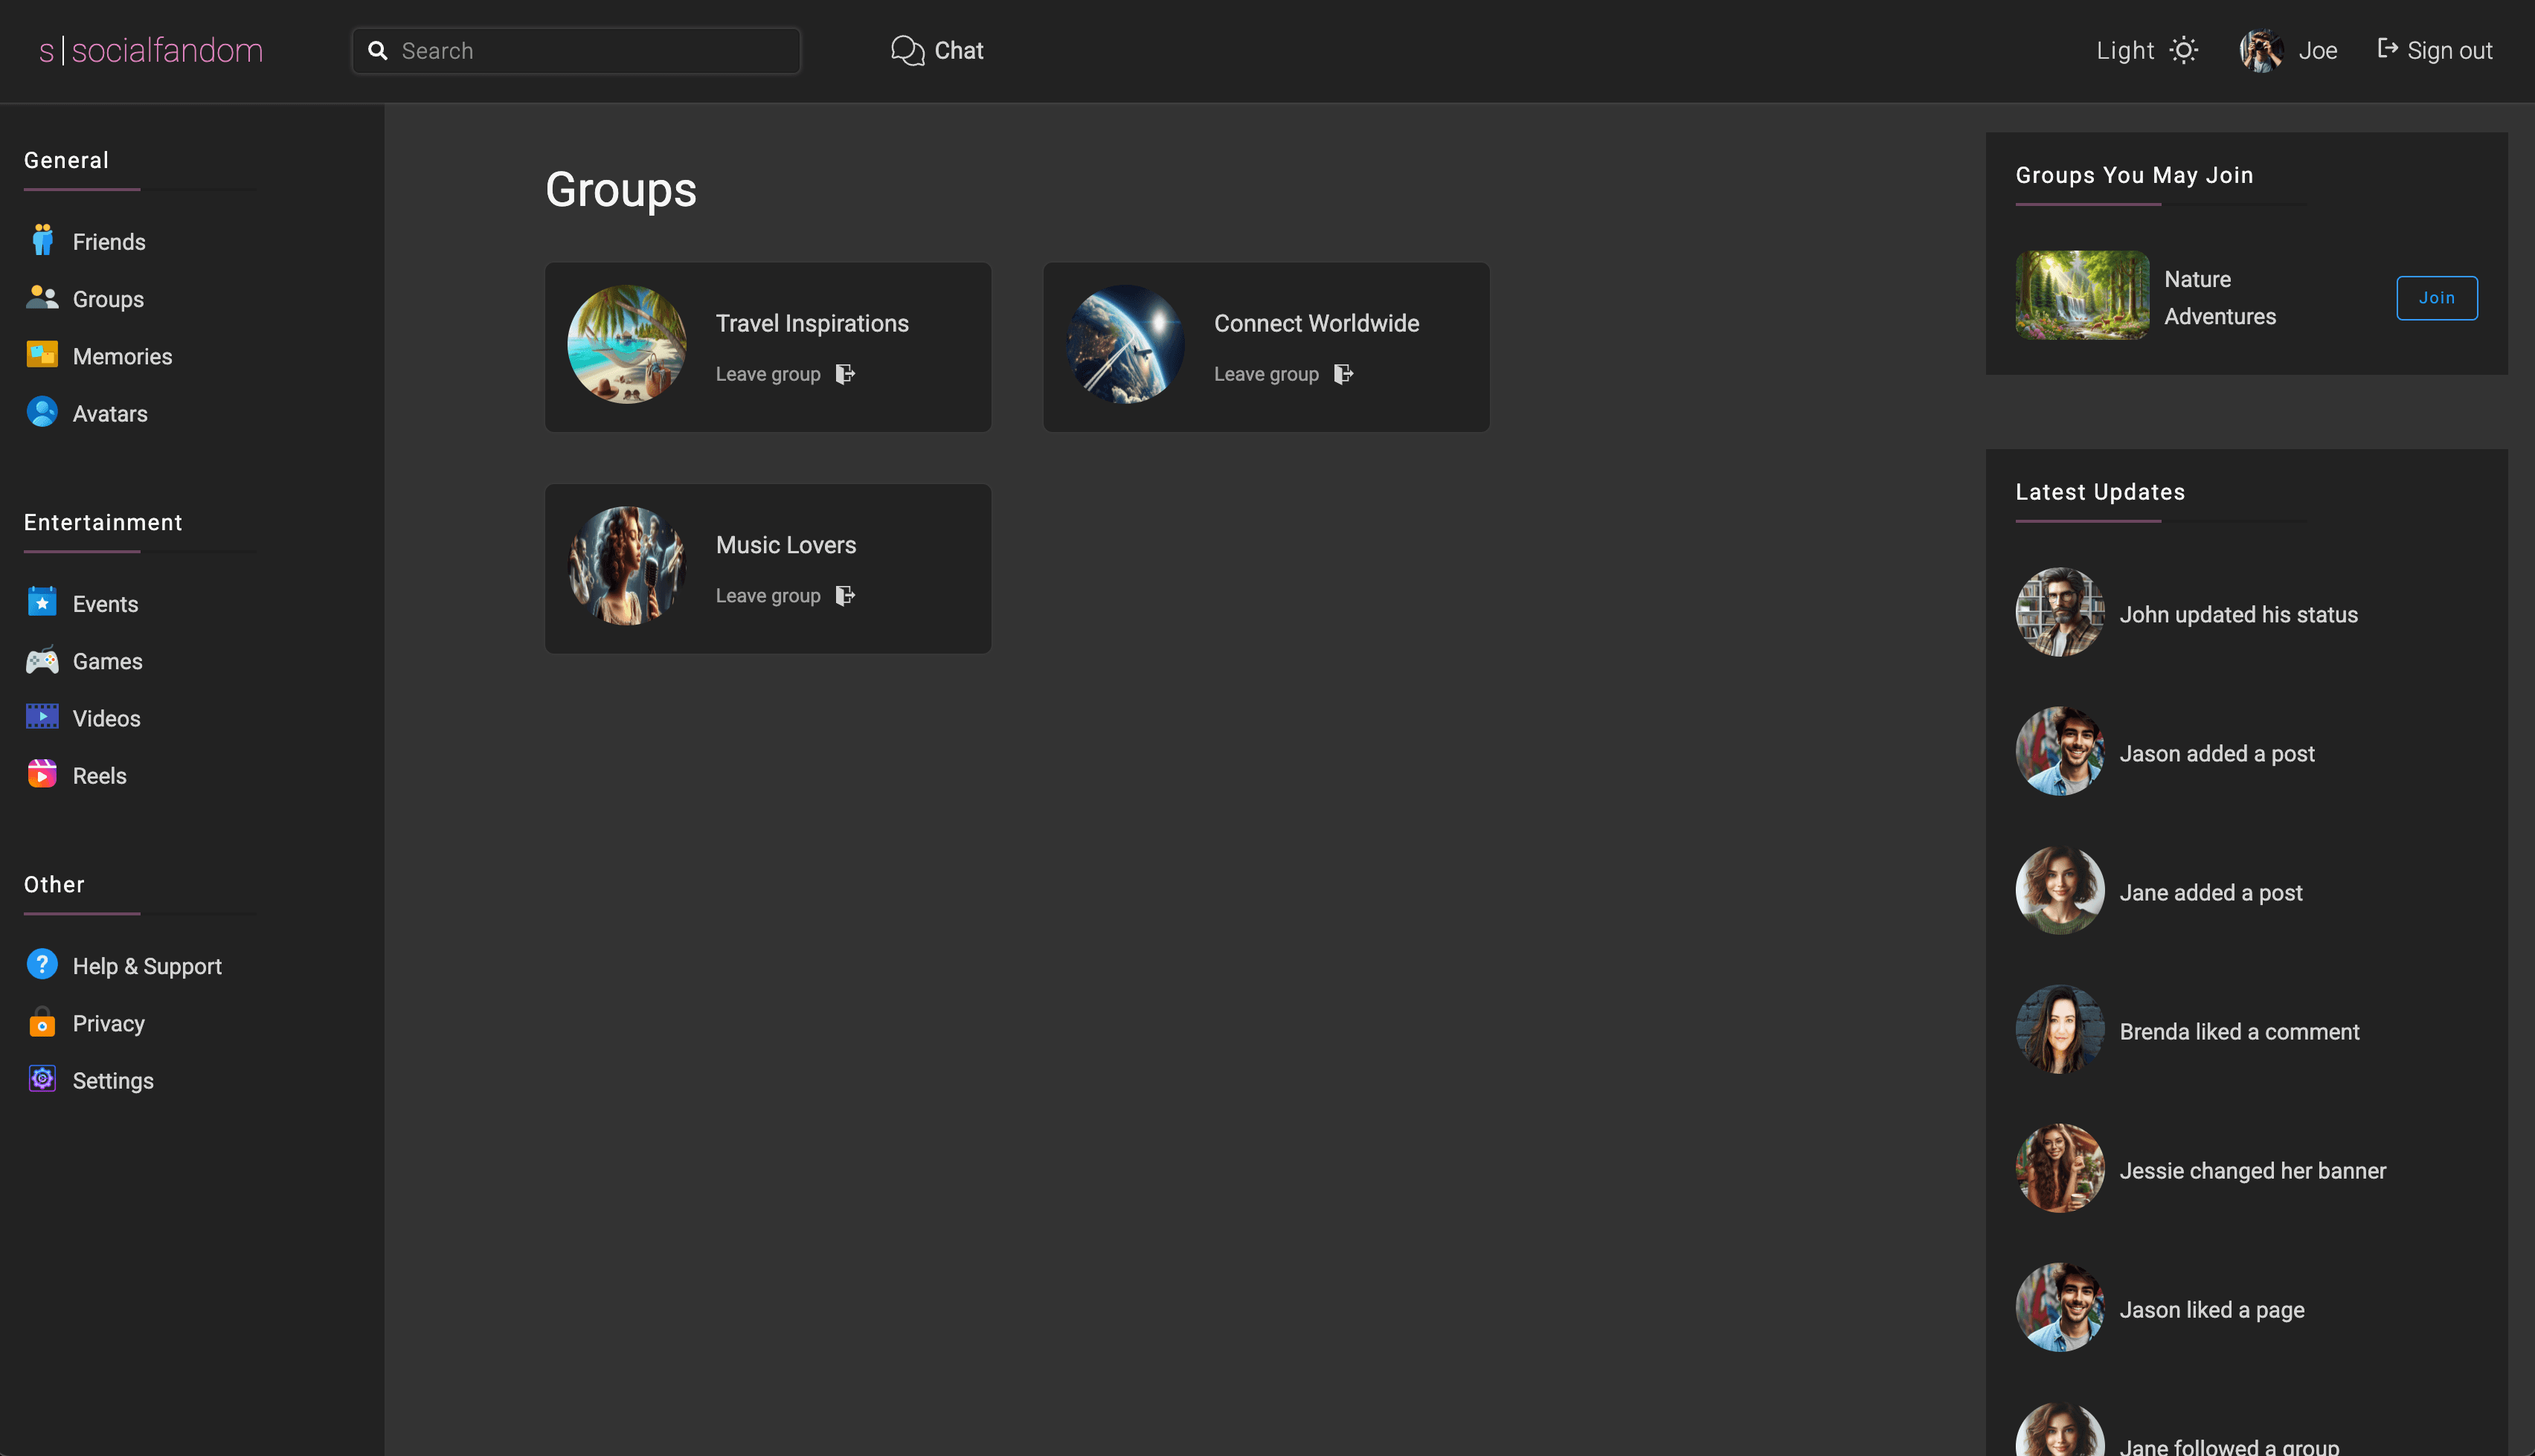Click the Videos film icon
Screen dimensions: 2535x1456
pos(42,717)
